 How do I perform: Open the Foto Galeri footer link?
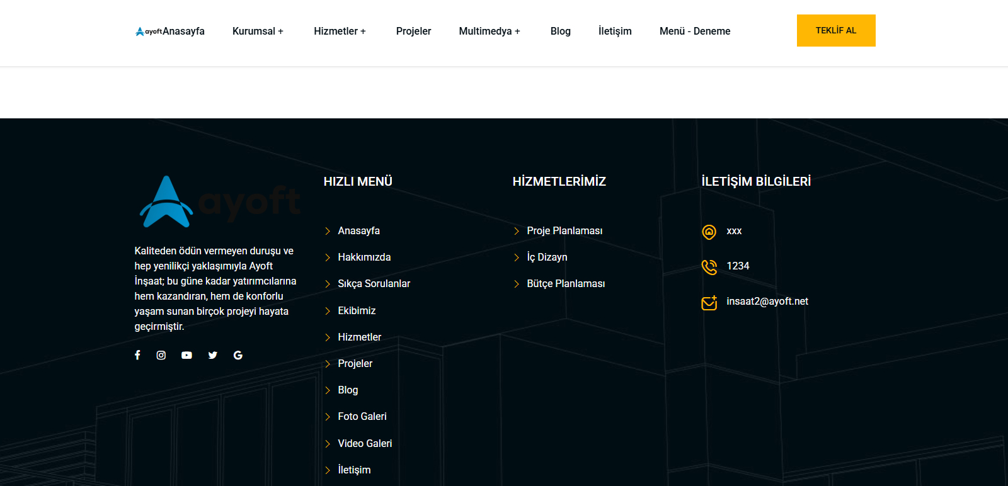(x=362, y=417)
